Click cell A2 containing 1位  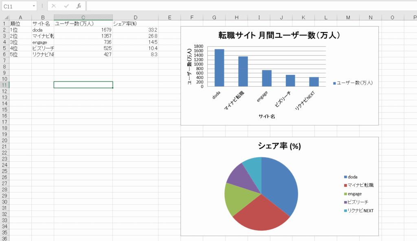pos(20,30)
